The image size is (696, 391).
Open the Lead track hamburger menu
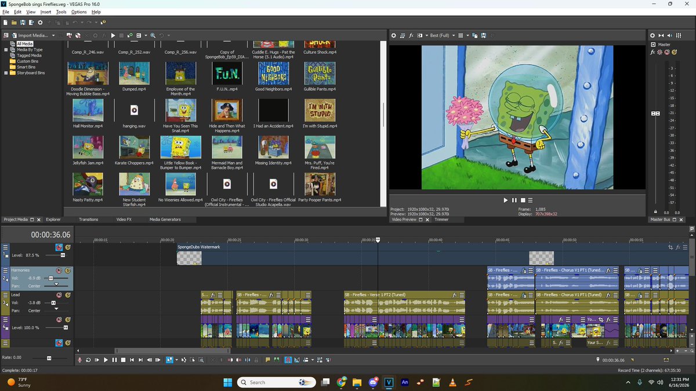[x=6, y=295]
